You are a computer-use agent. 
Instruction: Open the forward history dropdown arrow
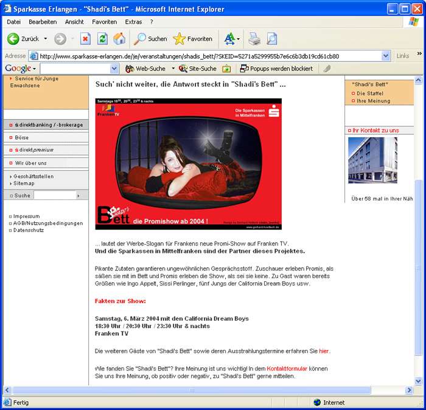click(x=72, y=39)
